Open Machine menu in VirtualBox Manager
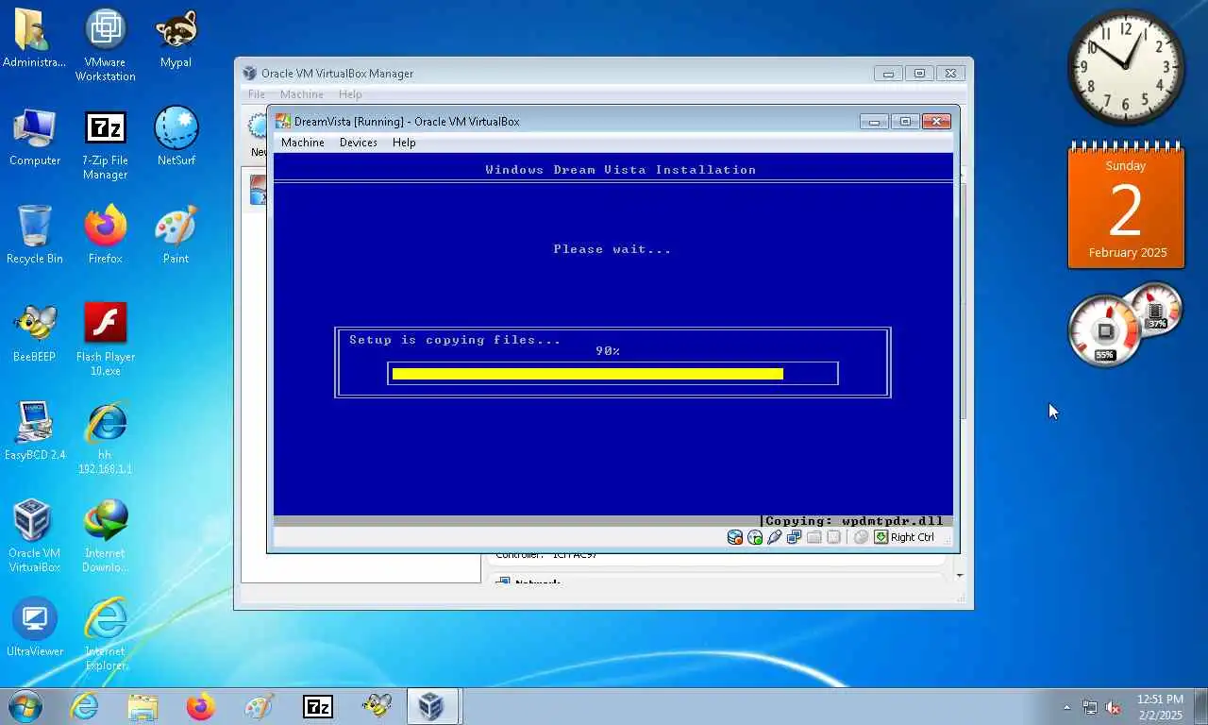This screenshot has height=725, width=1208. [302, 94]
